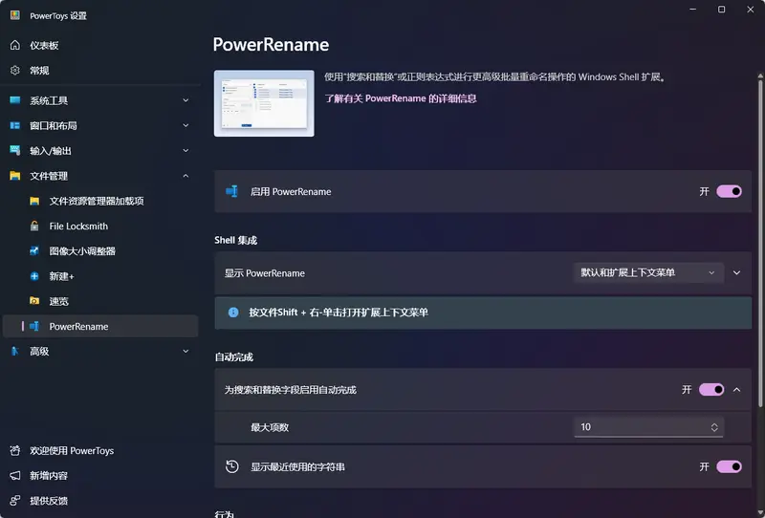Click the Image Resizer icon

[34, 250]
